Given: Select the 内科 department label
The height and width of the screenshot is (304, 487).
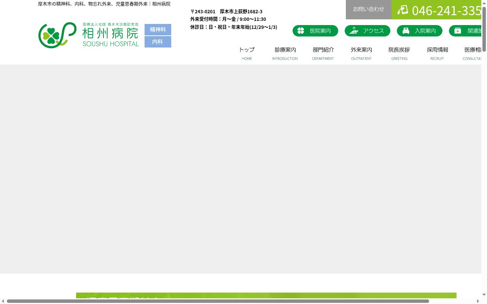Looking at the screenshot, I should pos(158,42).
